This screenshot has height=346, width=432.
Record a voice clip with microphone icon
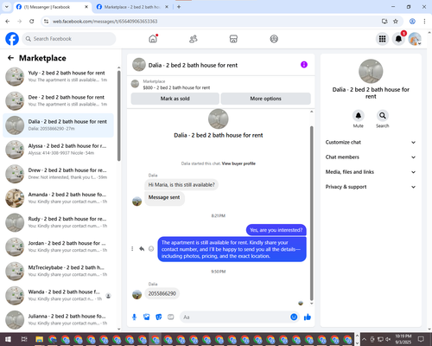coord(134,317)
